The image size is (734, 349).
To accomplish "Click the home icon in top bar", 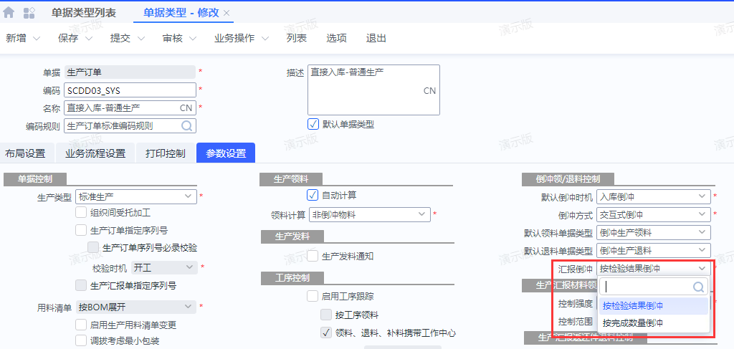I will 9,13.
